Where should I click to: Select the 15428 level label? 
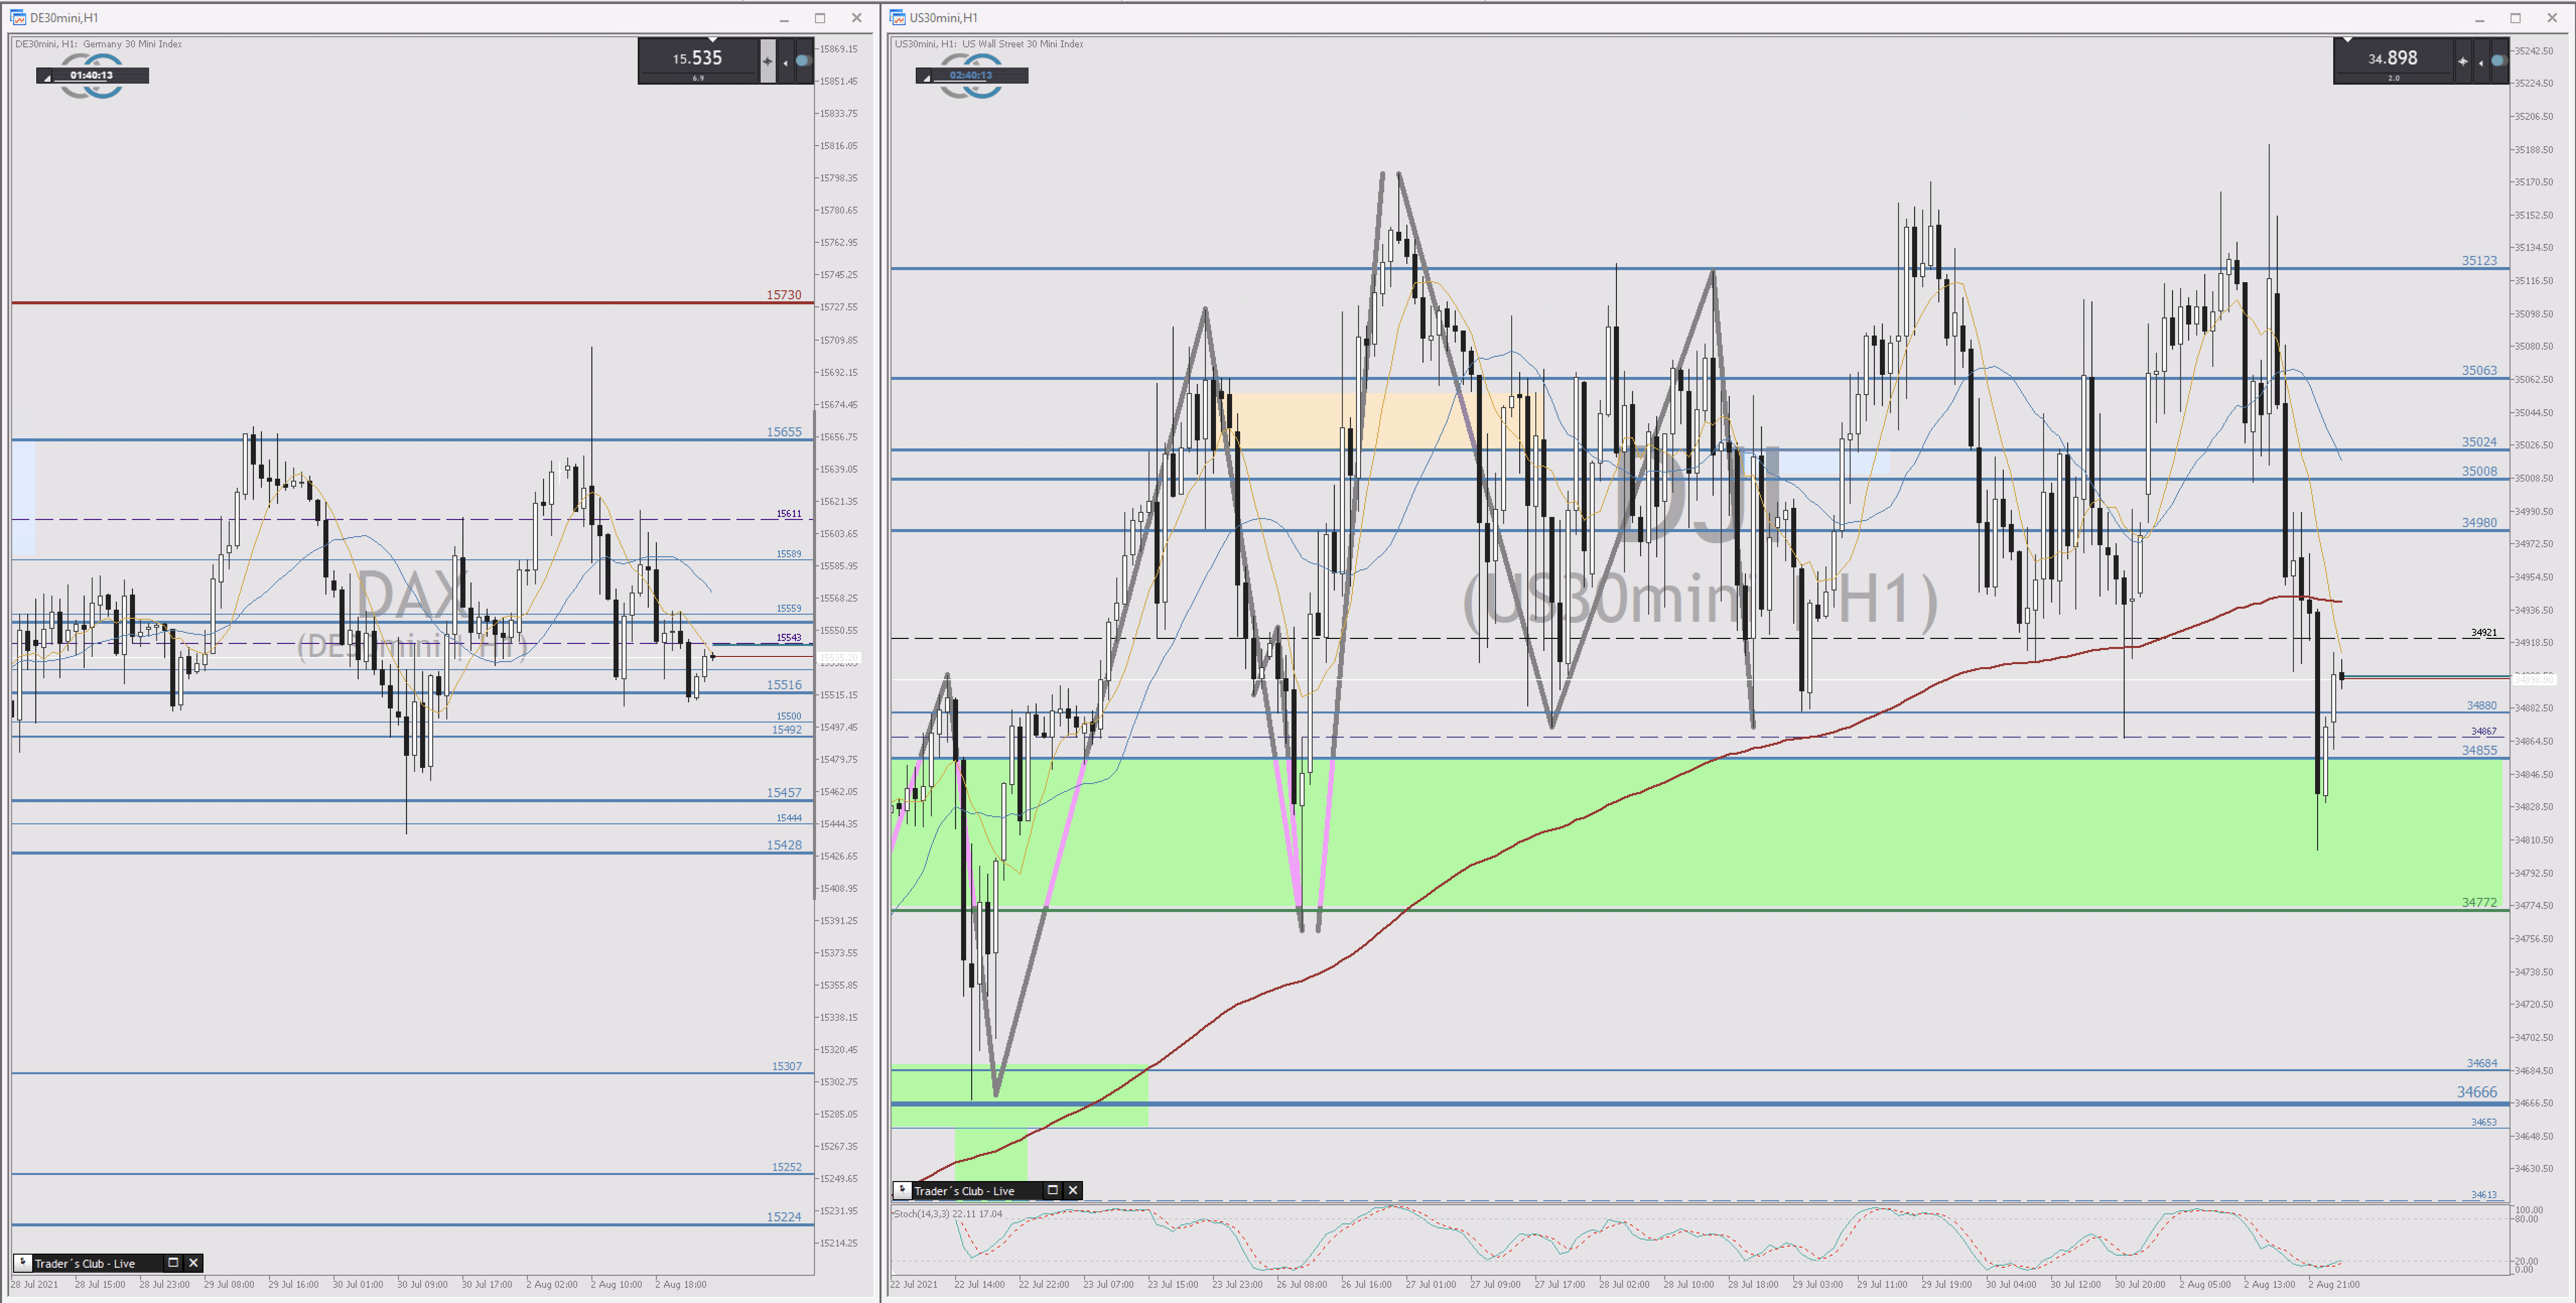pos(784,844)
